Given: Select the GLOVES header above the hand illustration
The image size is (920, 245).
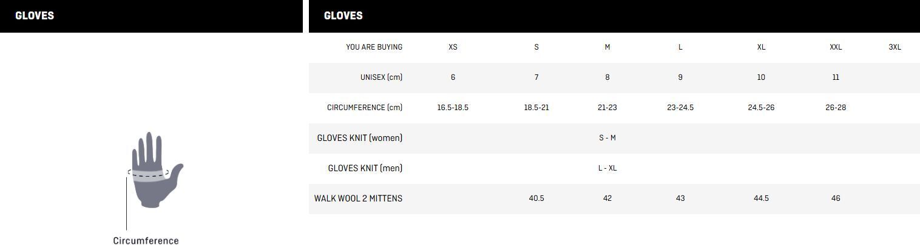Looking at the screenshot, I should click(35, 16).
